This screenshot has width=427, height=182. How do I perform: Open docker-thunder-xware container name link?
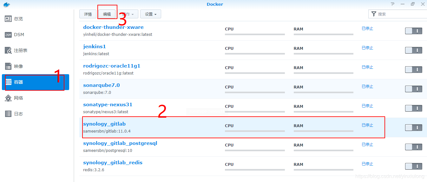coord(113,27)
